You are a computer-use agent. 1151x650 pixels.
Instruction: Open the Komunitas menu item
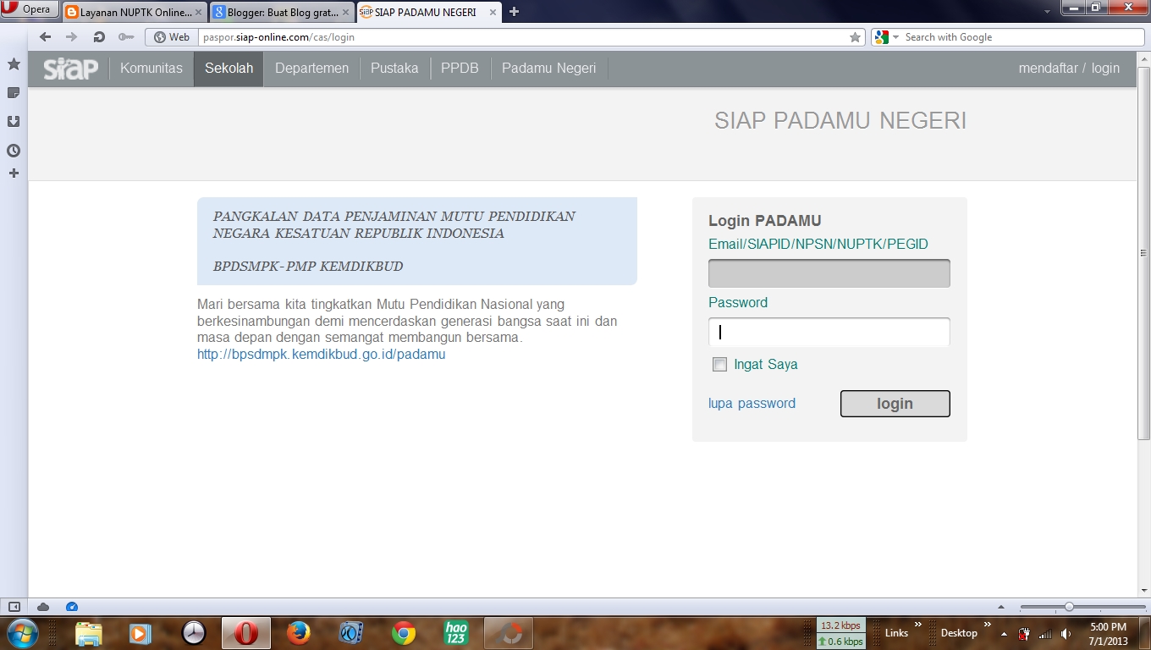[151, 69]
